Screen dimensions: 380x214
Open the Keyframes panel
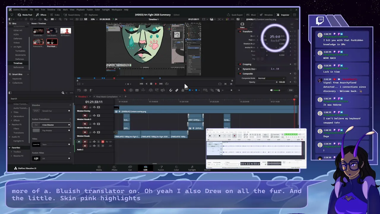point(91,15)
